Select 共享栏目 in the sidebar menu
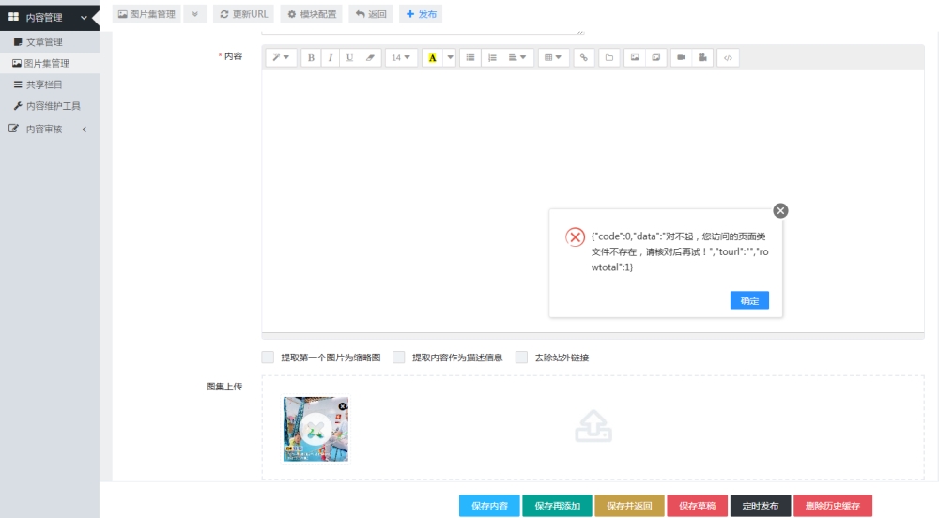The height and width of the screenshot is (518, 939). pos(44,84)
